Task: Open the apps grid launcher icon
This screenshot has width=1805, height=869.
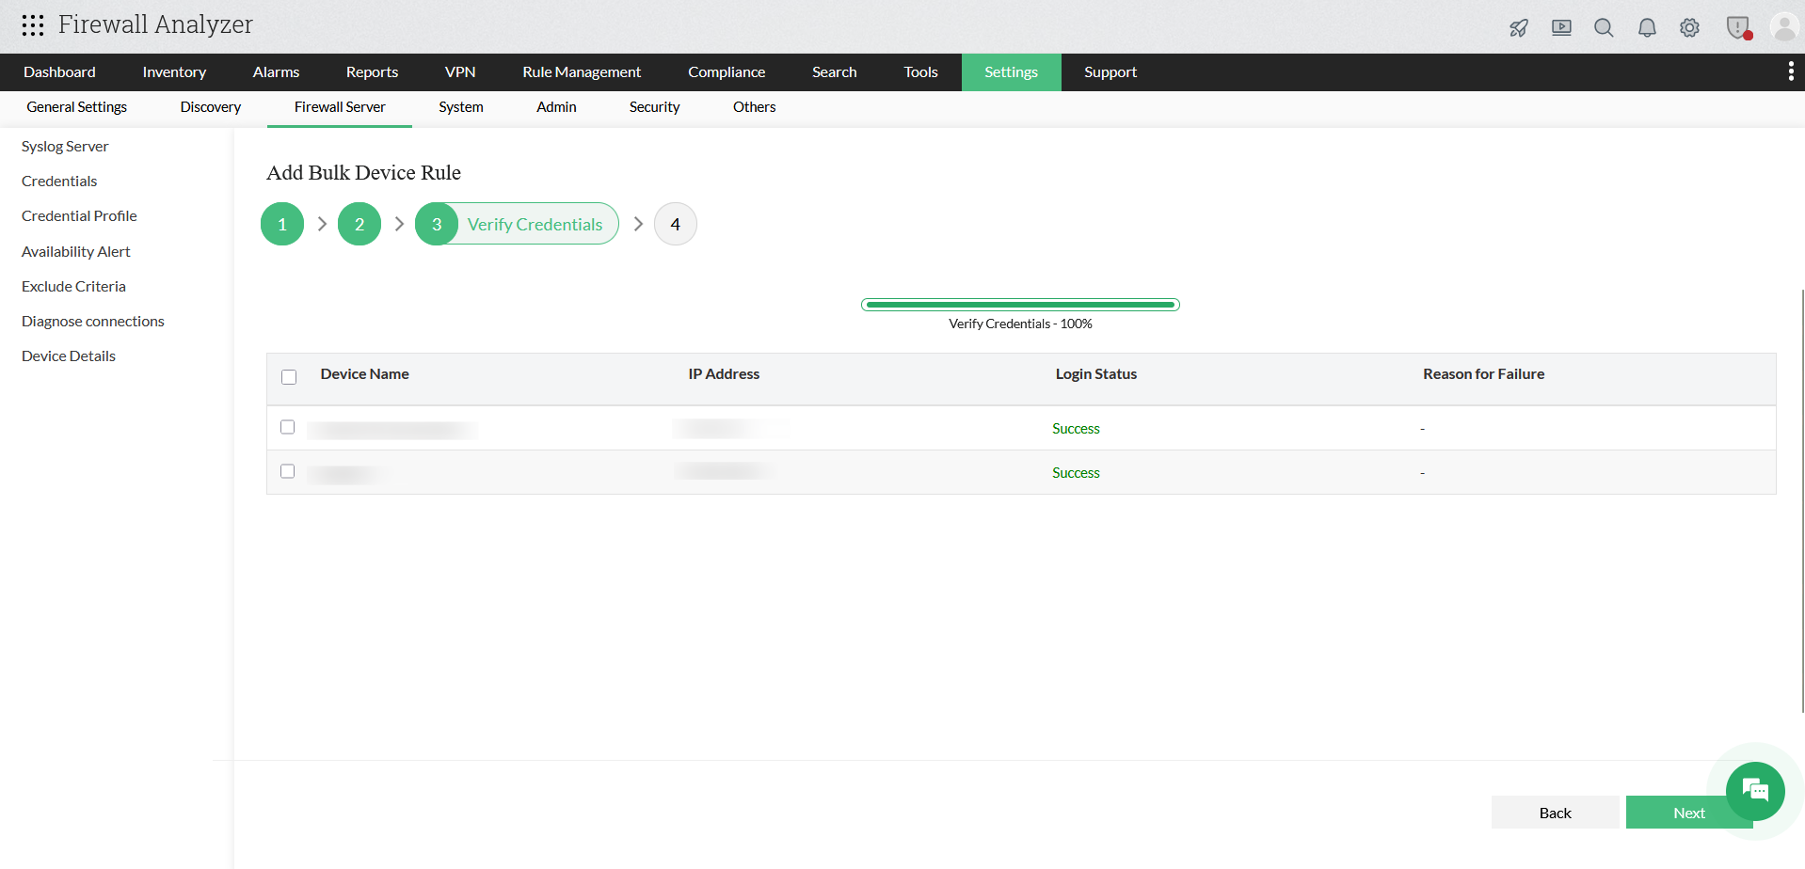Action: (x=33, y=25)
